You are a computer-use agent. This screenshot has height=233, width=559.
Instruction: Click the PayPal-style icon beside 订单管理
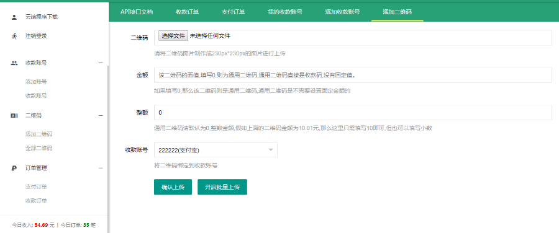[14, 169]
